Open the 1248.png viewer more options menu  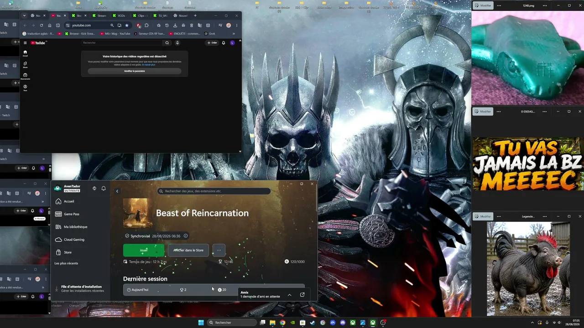point(499,5)
